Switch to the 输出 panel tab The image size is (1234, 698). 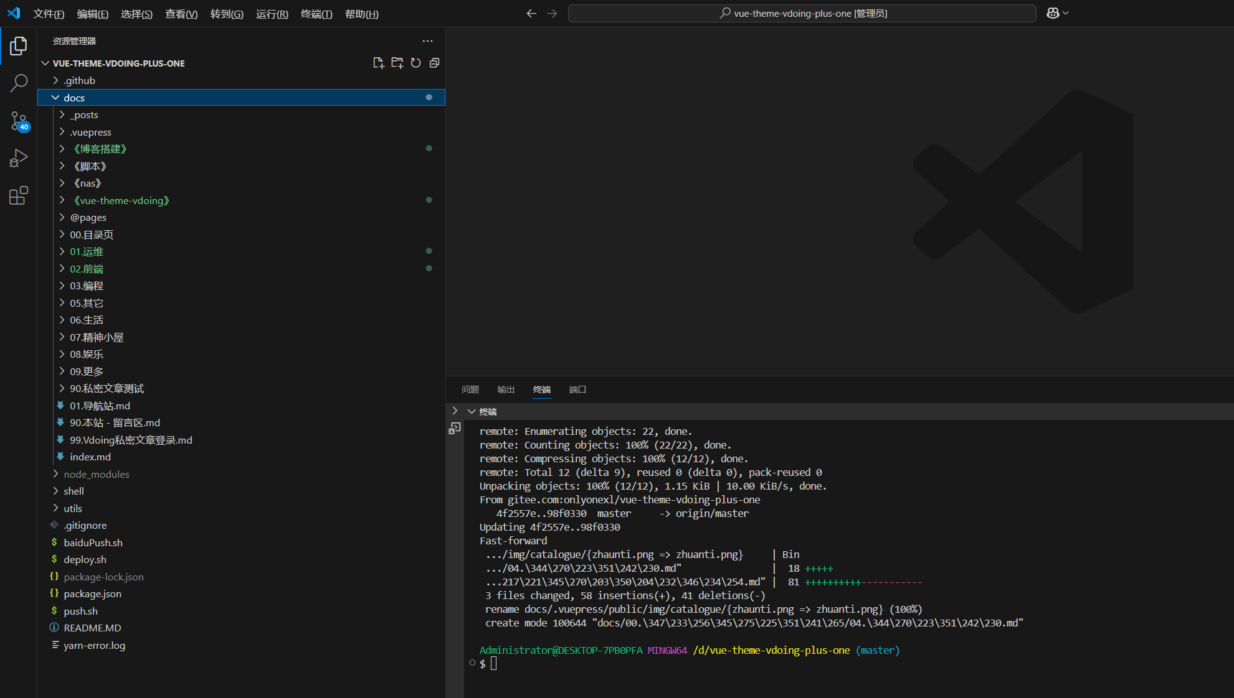tap(506, 389)
